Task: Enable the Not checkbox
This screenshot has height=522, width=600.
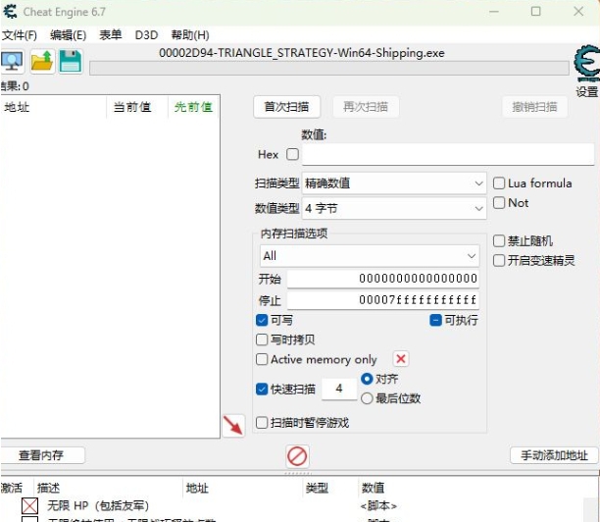Action: coord(499,202)
